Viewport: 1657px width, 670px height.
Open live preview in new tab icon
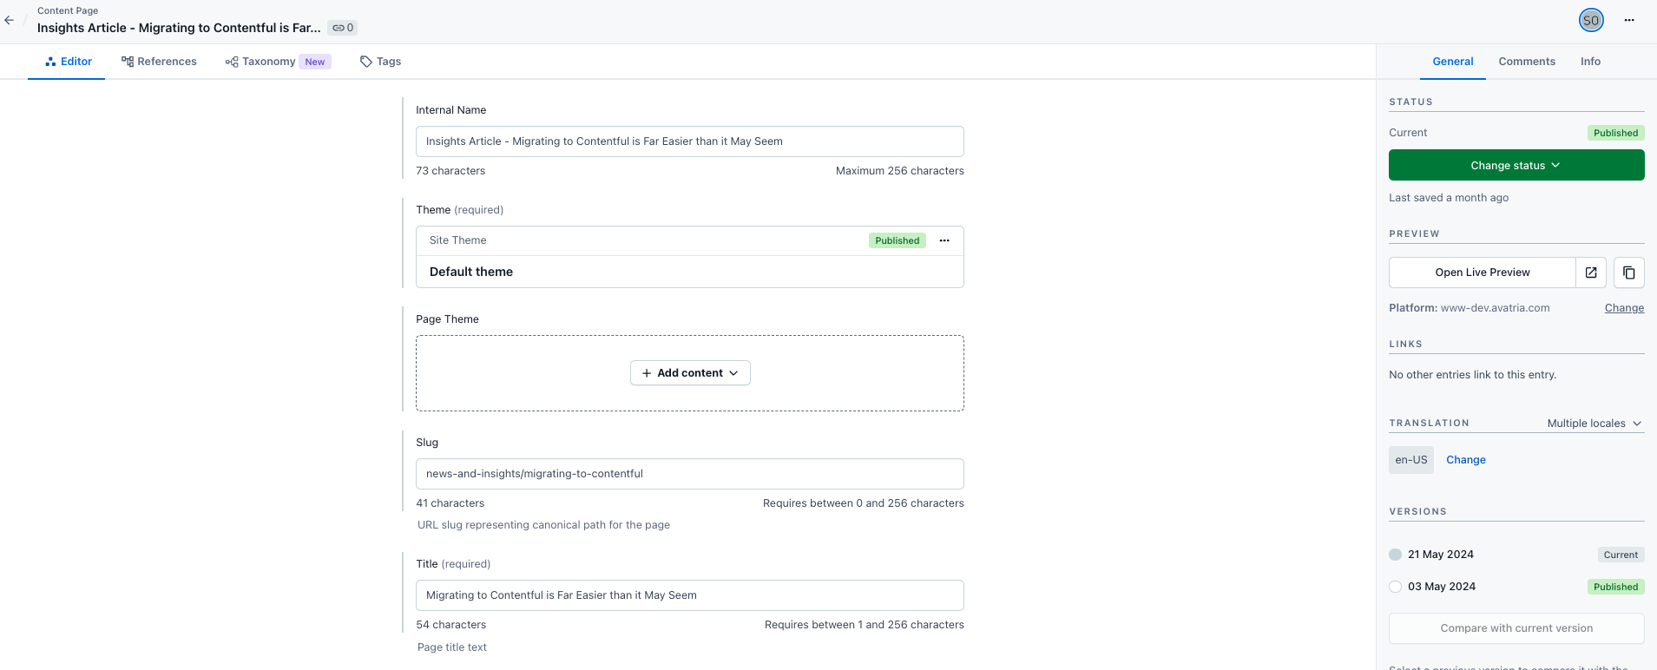point(1591,273)
